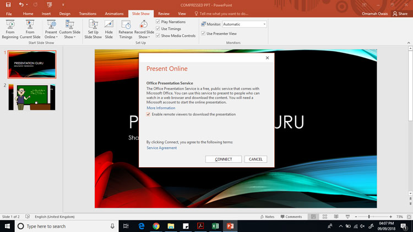The width and height of the screenshot is (413, 232).
Task: Switch to the Transitions tab
Action: coord(88,14)
